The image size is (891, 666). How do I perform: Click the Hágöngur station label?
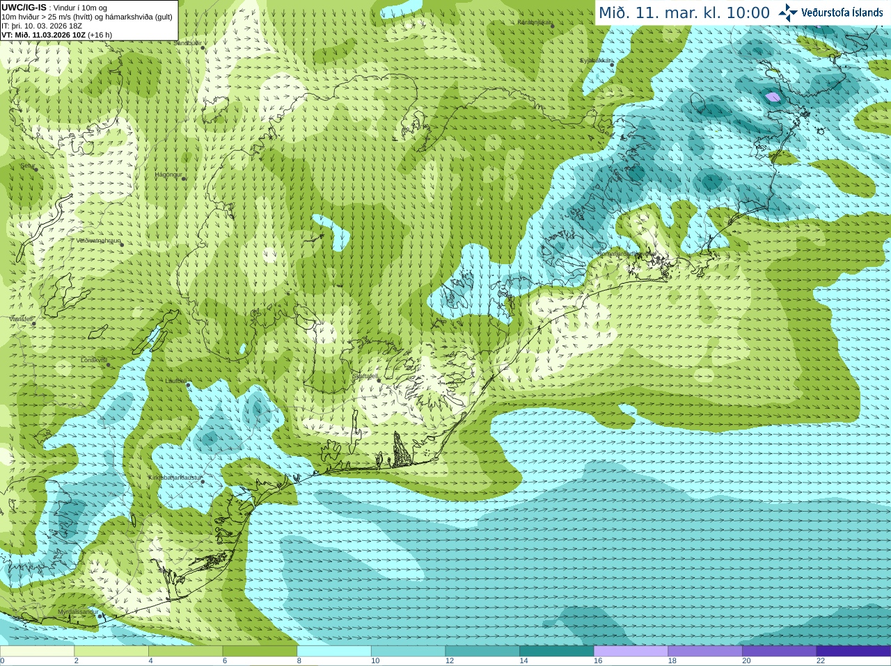(168, 174)
